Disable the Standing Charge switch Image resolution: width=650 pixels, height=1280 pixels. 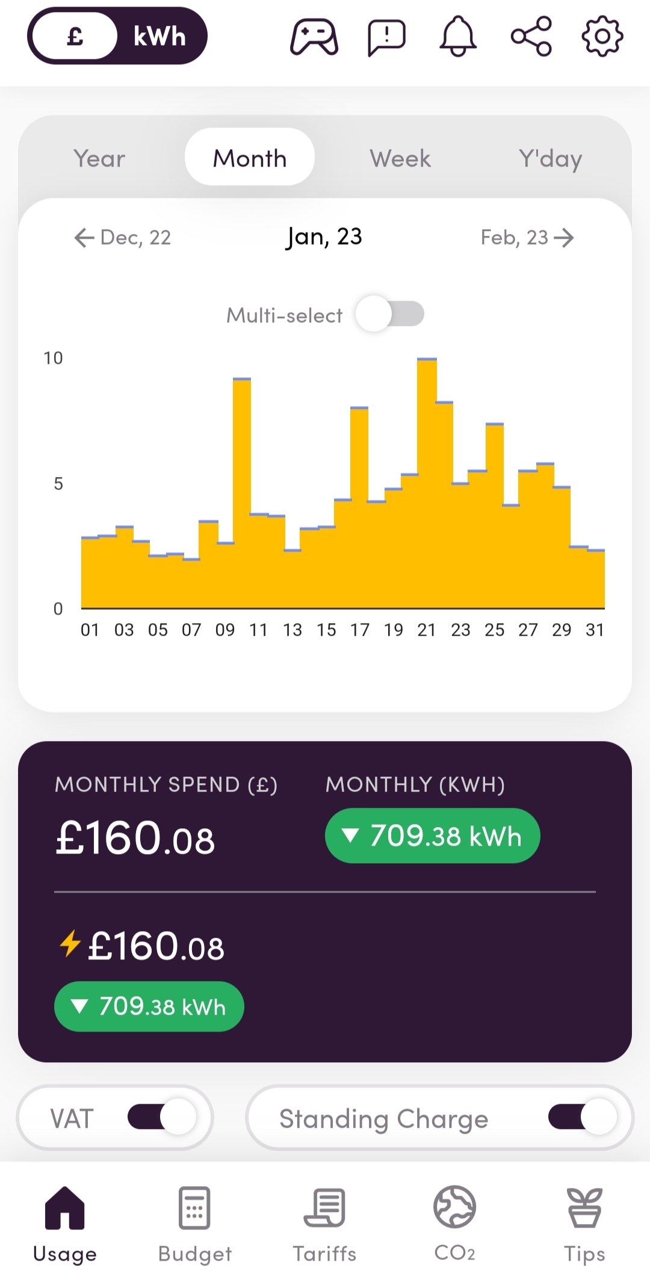click(583, 1118)
